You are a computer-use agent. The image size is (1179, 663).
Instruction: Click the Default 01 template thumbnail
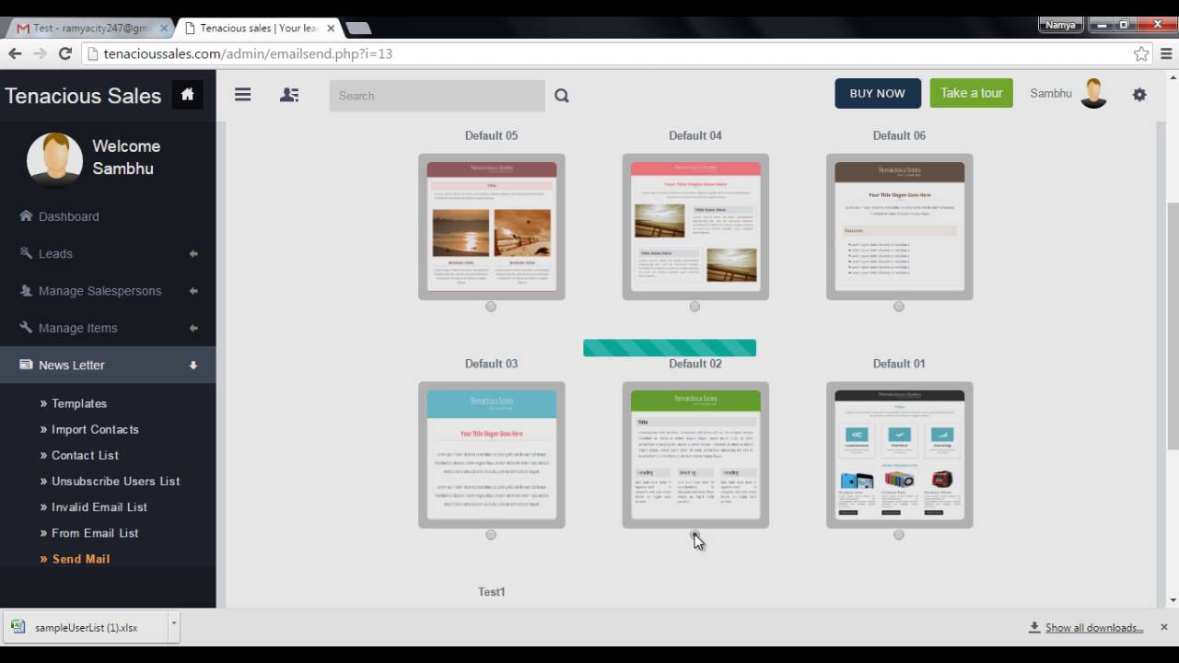coord(900,455)
